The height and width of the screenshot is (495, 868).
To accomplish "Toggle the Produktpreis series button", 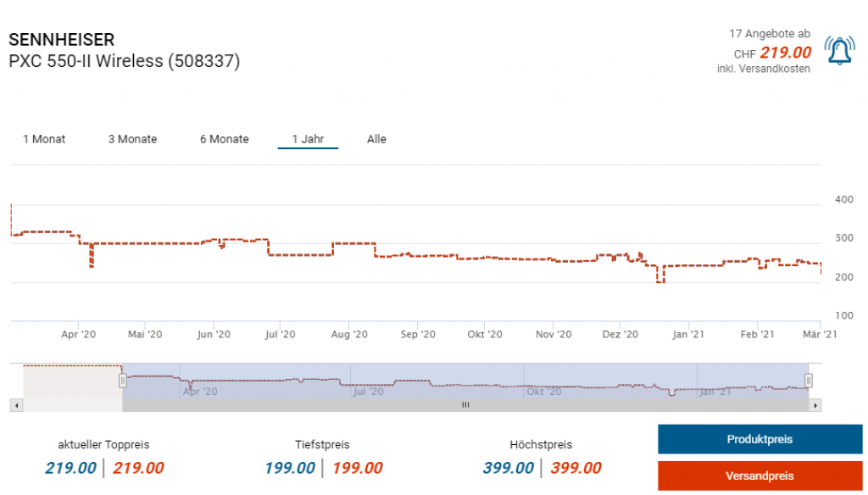I will 759,440.
